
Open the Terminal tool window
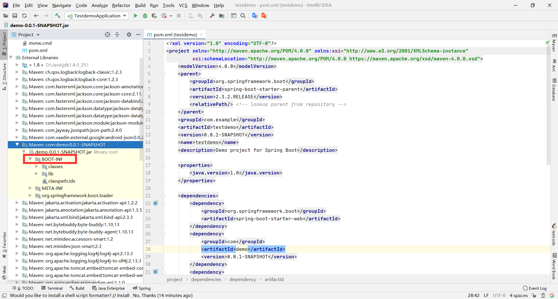tap(52, 288)
